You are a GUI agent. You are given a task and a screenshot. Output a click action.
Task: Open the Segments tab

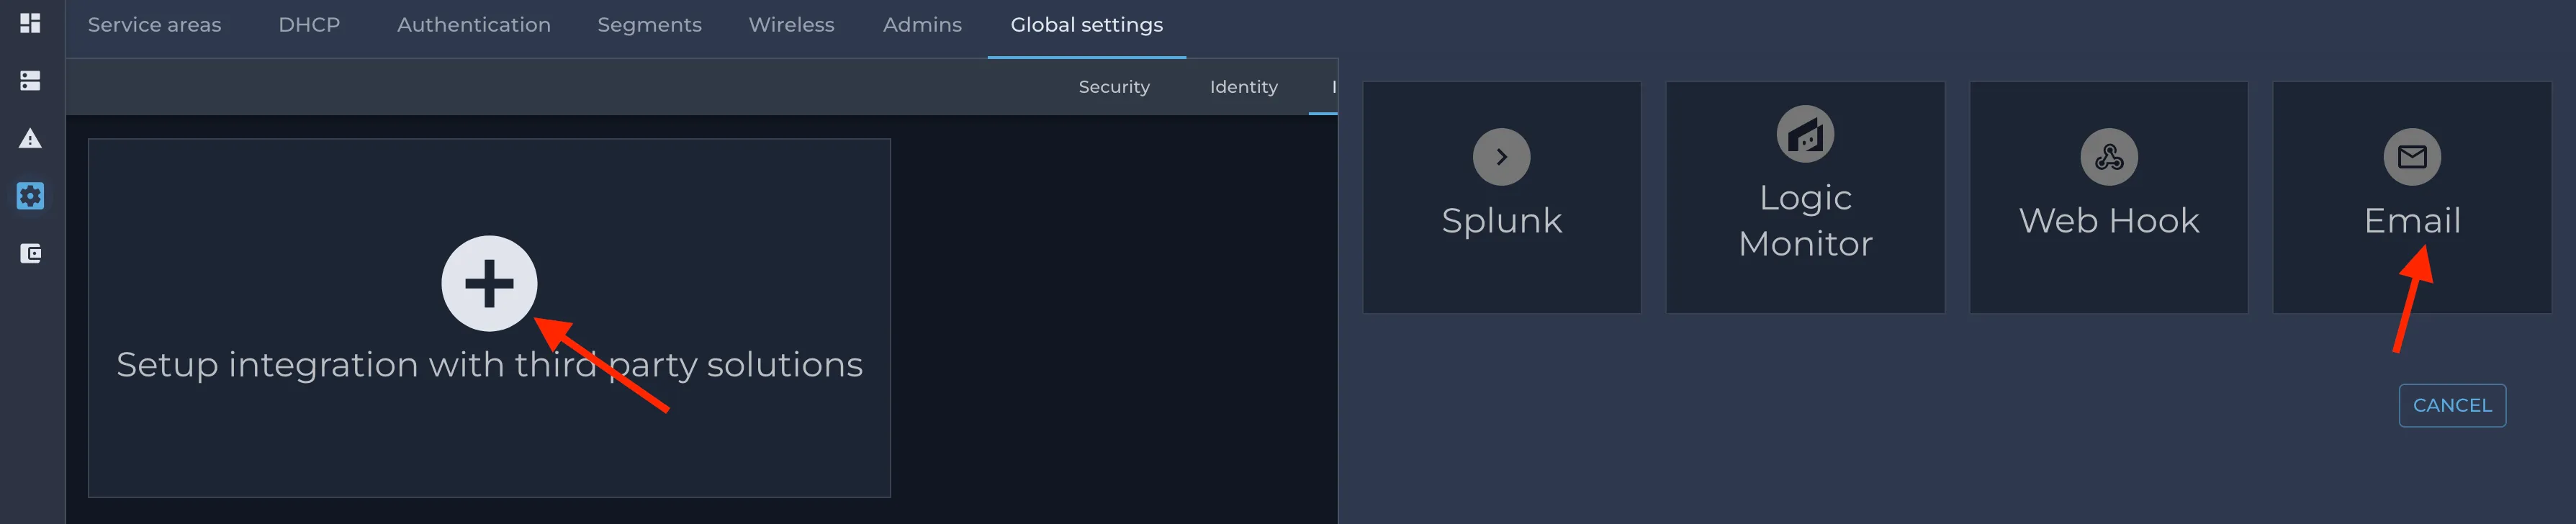coord(650,25)
